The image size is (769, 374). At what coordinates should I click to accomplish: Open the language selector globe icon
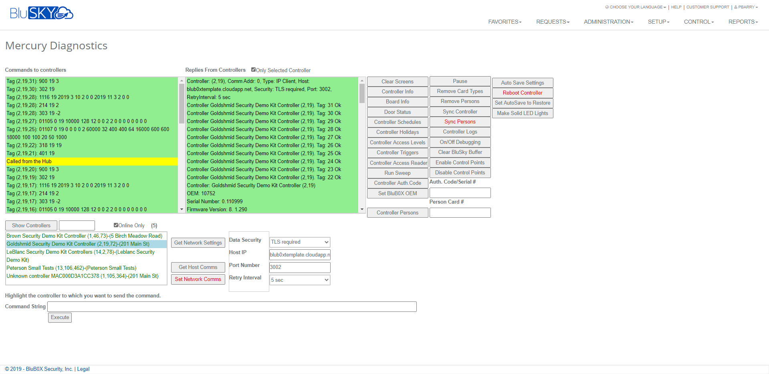pos(607,7)
